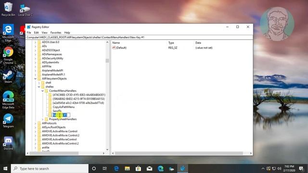The image size is (308, 173).
Task: Open the Telegram desktop shortcut
Action: (x=8, y=121)
